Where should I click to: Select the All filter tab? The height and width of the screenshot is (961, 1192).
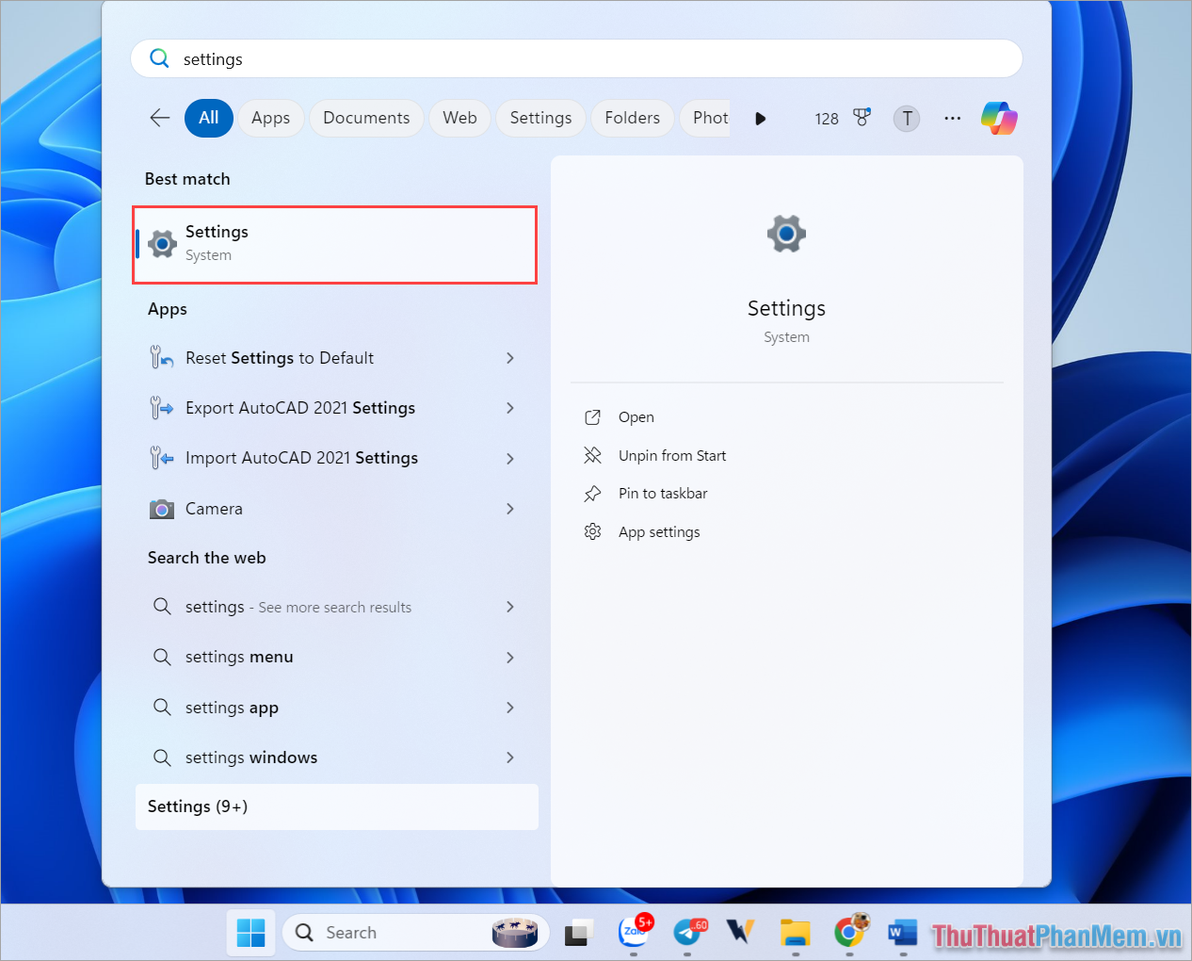[209, 118]
